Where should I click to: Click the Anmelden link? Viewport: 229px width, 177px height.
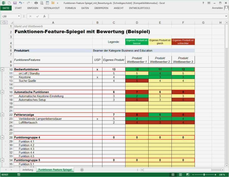tap(218, 8)
